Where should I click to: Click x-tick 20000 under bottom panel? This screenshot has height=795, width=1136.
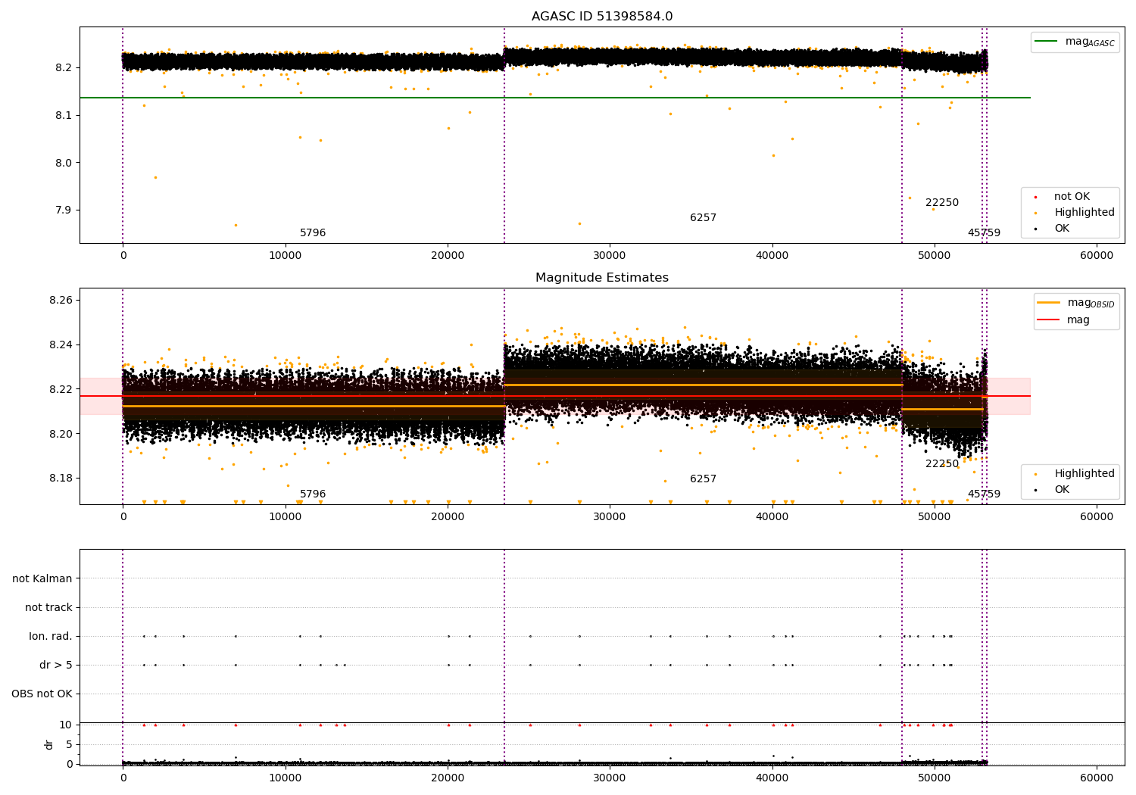tap(448, 777)
